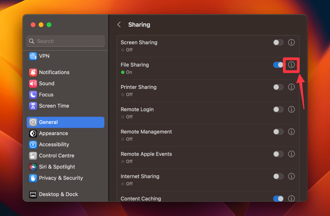Click the Remote Management info icon
This screenshot has height=216, width=330.
coord(291,132)
